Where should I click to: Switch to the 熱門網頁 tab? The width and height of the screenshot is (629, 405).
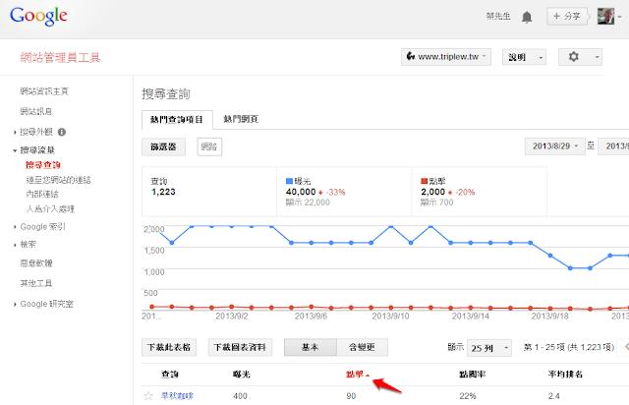(241, 119)
